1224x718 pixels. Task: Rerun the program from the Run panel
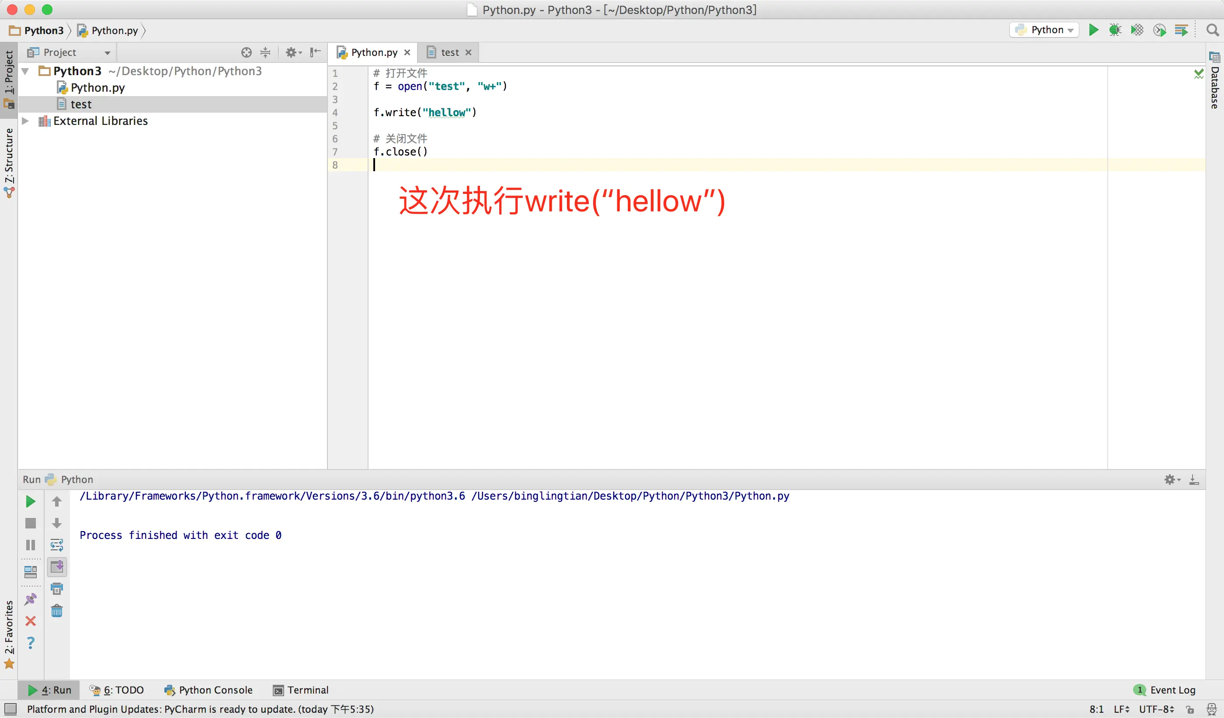[30, 501]
